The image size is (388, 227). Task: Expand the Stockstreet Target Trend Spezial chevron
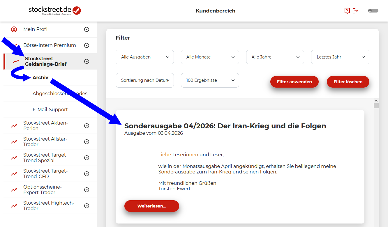coord(87,158)
